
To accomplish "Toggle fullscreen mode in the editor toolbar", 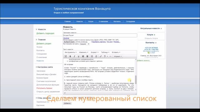I will [66, 56].
